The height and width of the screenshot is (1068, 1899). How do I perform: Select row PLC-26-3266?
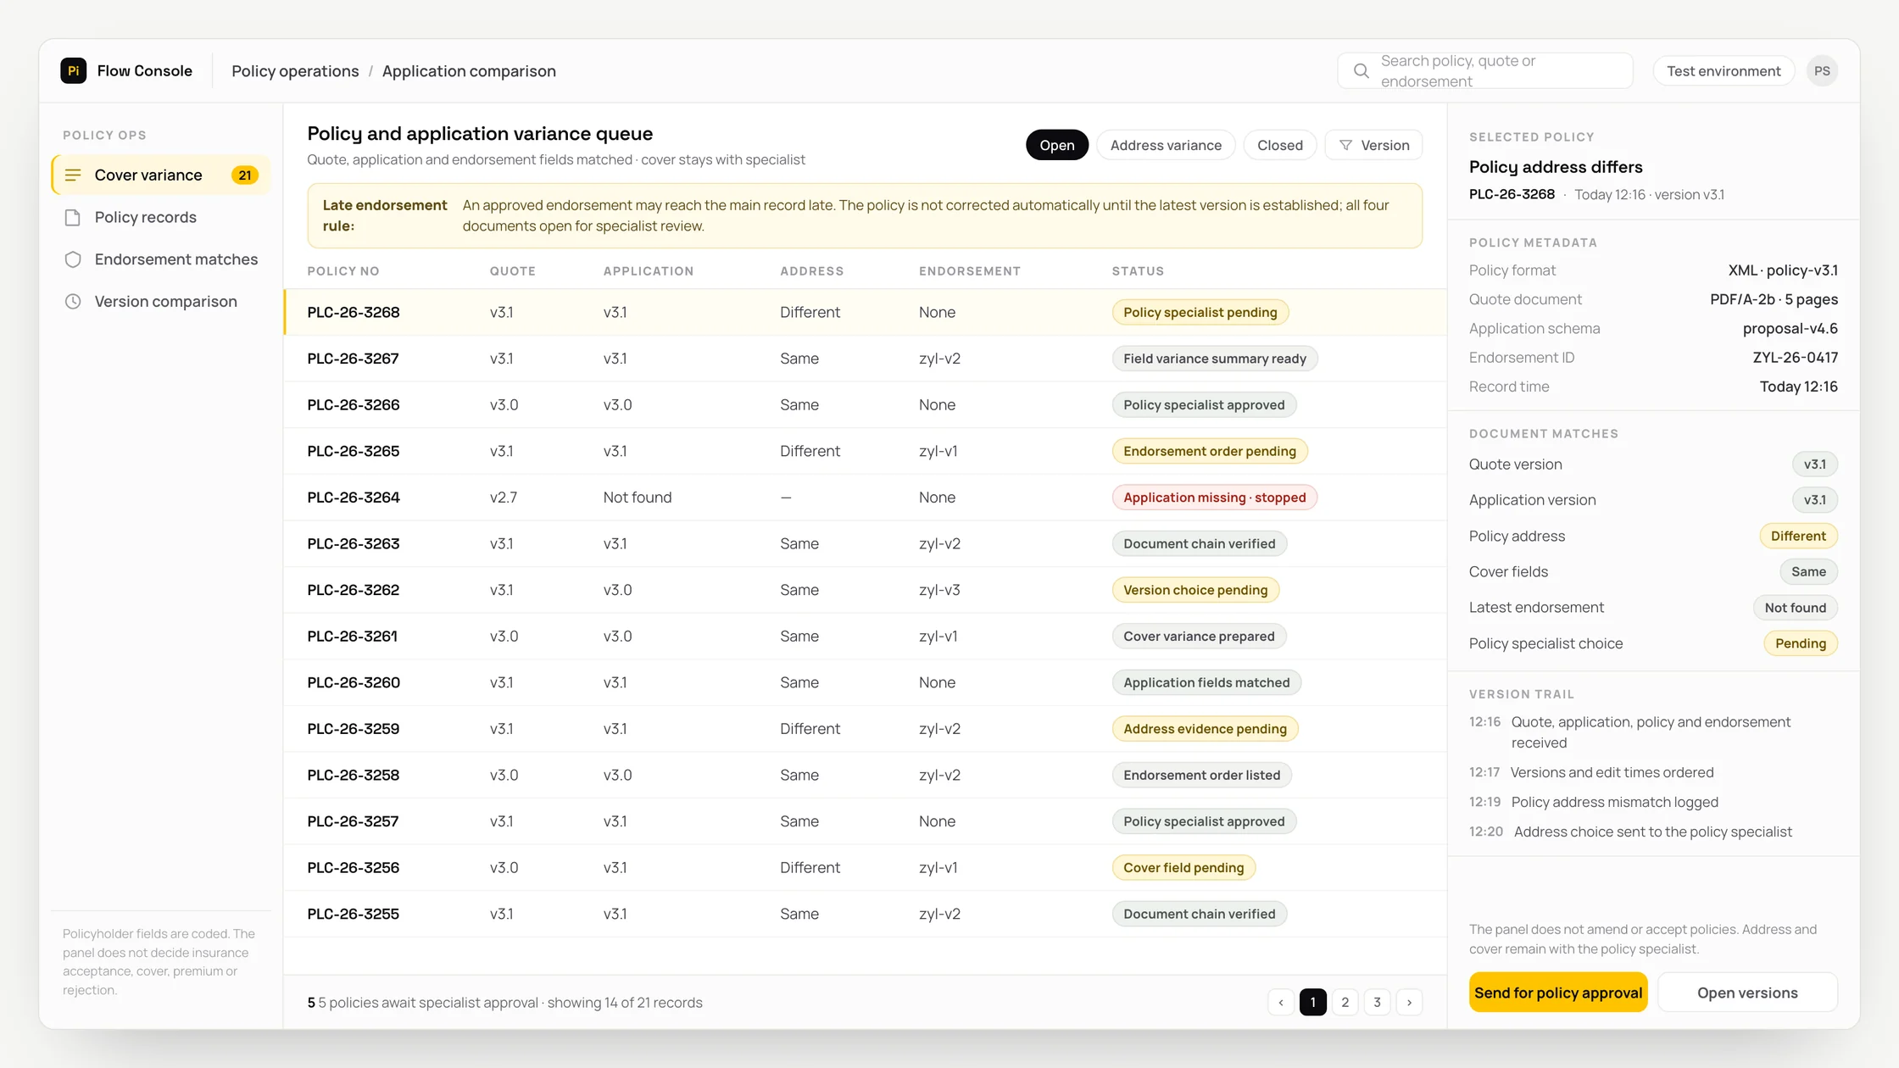click(x=865, y=405)
